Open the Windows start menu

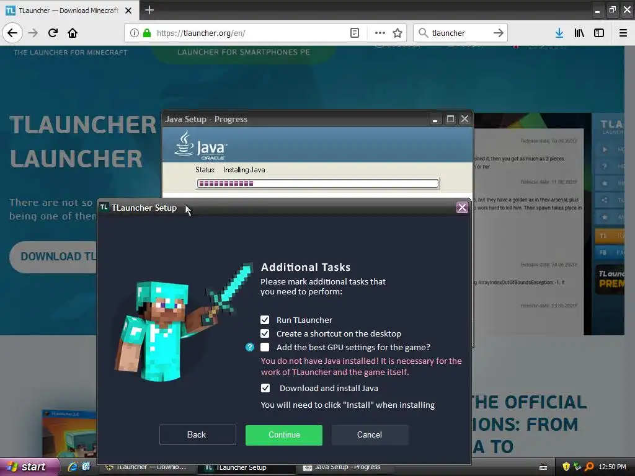click(29, 467)
